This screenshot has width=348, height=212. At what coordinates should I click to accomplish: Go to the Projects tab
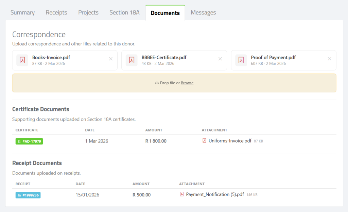pos(88,13)
